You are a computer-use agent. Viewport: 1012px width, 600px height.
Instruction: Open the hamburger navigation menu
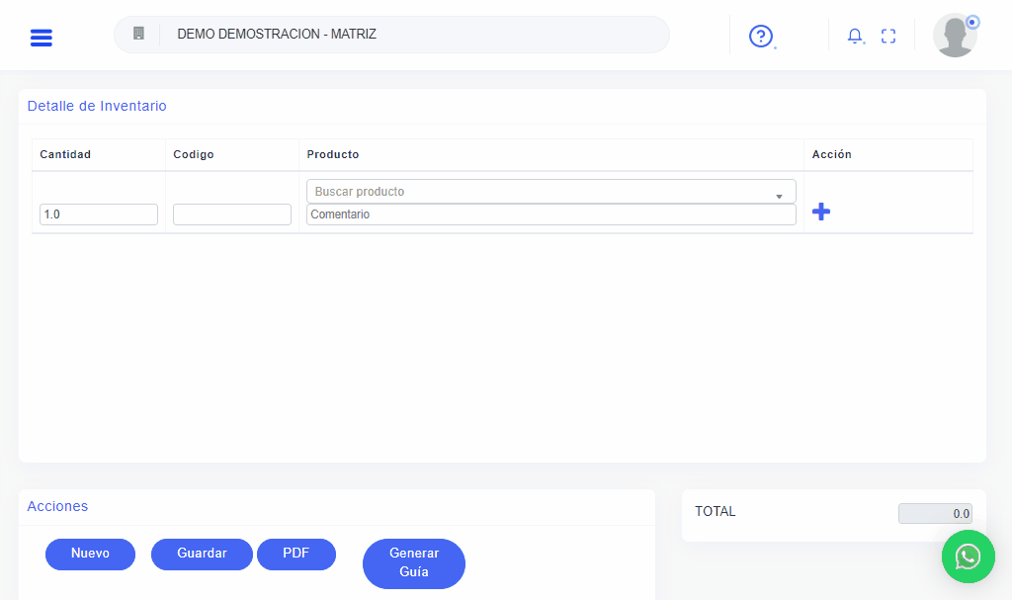(x=42, y=38)
